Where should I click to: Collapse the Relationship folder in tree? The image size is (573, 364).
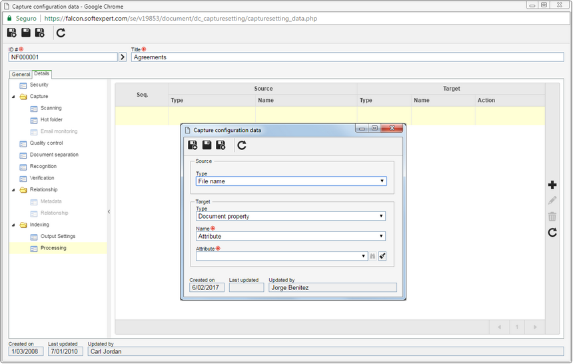(13, 190)
